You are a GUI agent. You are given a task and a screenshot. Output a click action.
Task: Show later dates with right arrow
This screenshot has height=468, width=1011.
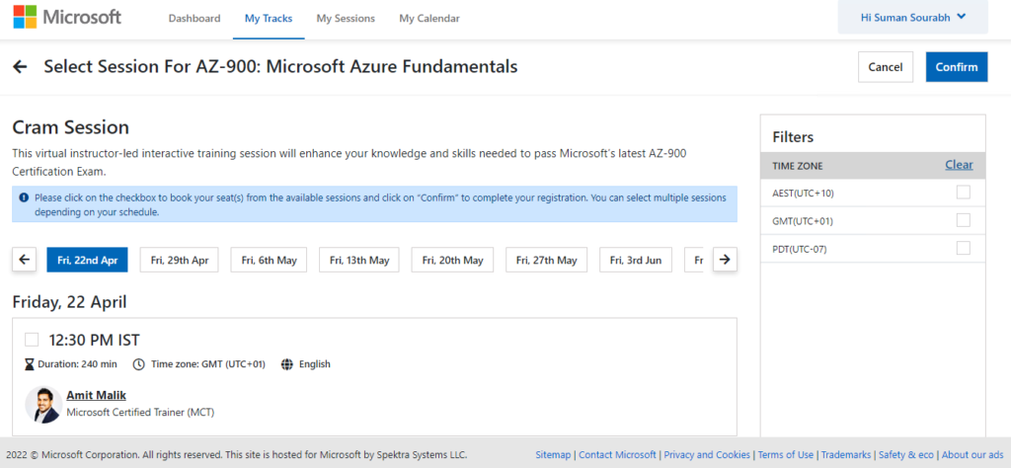tap(725, 260)
